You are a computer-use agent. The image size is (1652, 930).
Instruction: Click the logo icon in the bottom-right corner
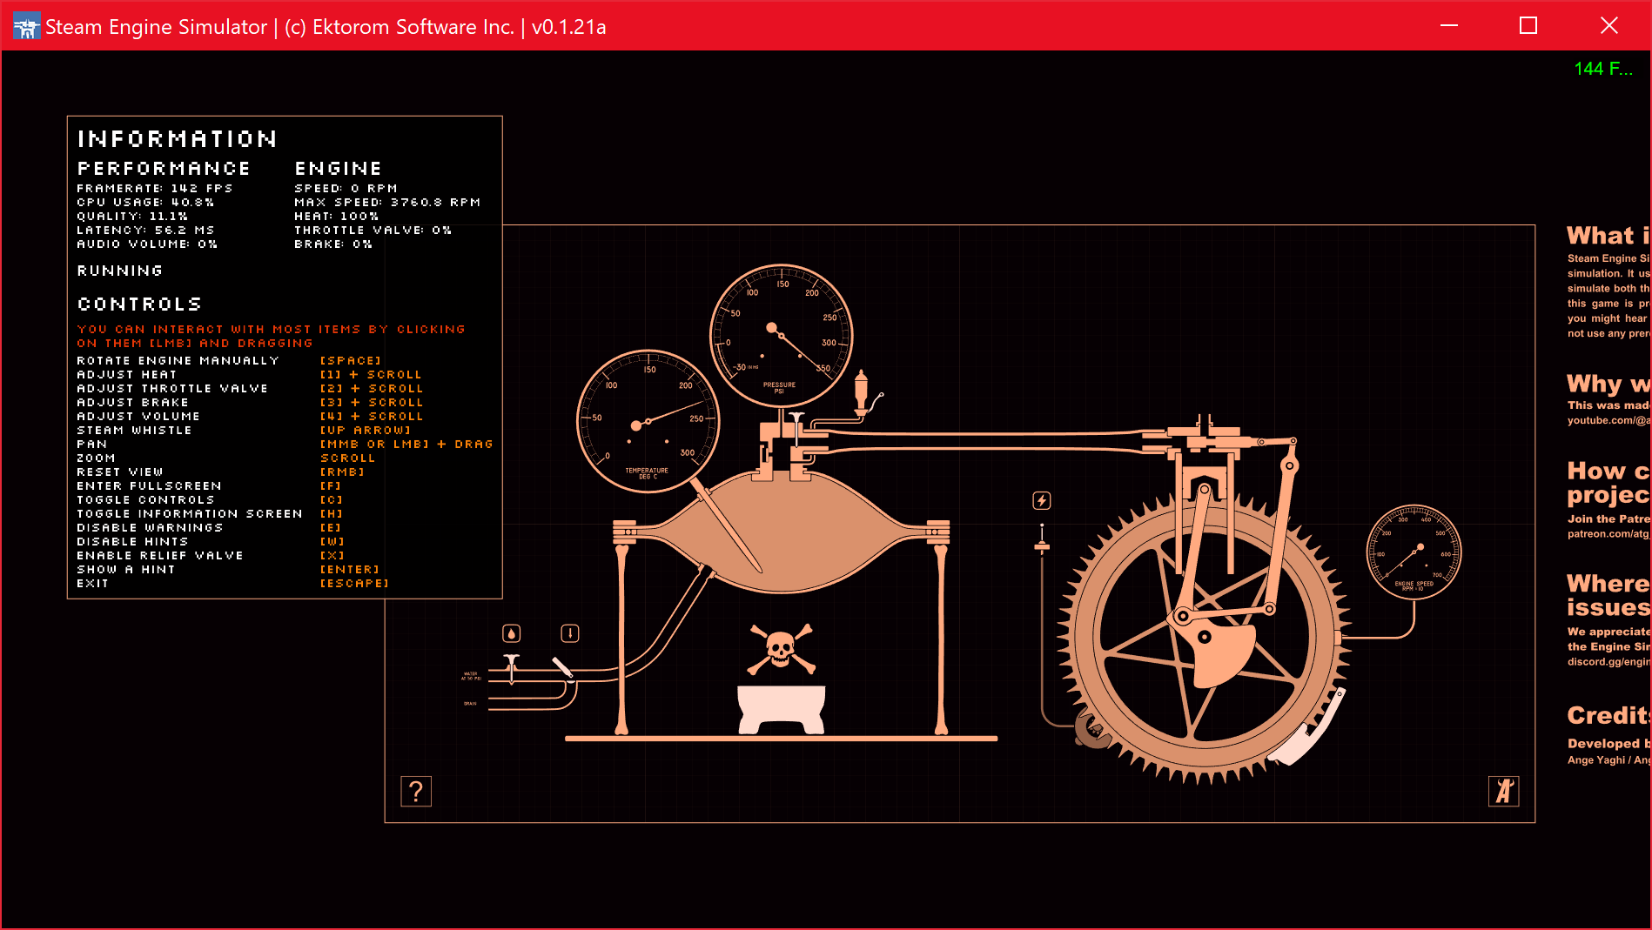click(x=1504, y=792)
